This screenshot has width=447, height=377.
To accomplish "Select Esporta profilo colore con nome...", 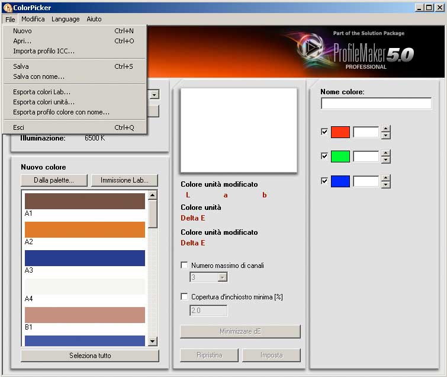I will [x=75, y=112].
